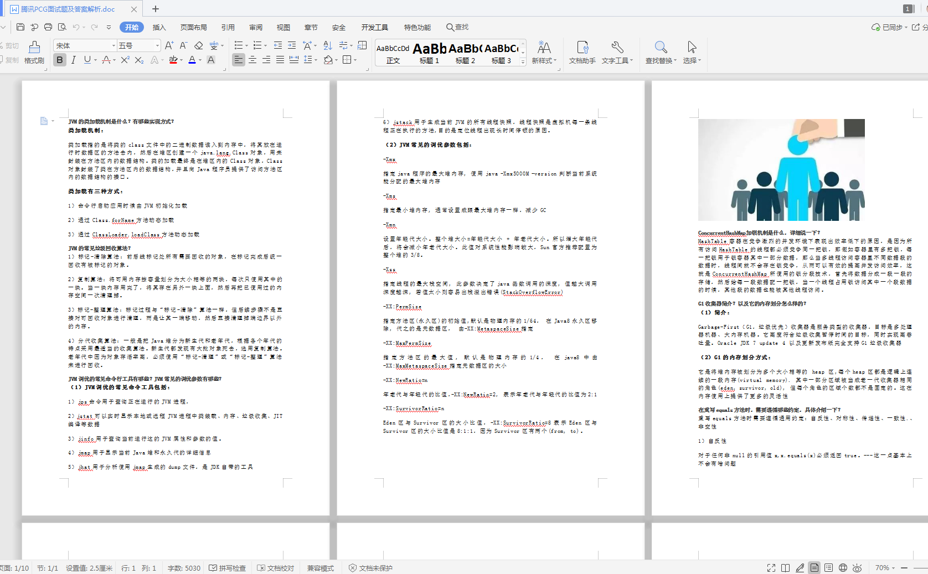
Task: Right align the paragraph
Action: click(x=266, y=60)
